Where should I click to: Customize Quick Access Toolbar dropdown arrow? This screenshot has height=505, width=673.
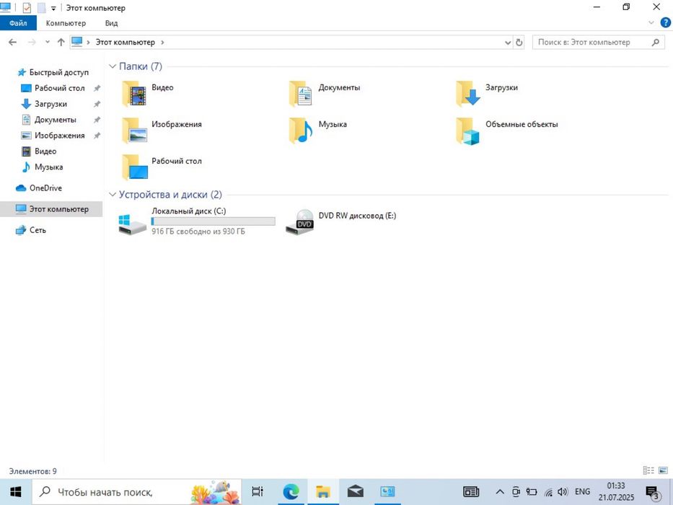click(x=53, y=8)
